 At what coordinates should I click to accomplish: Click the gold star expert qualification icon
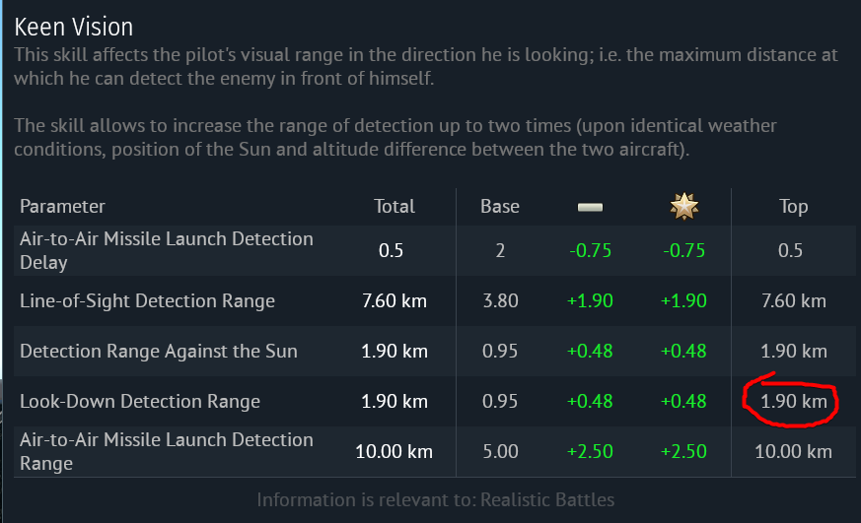pyautogui.click(x=684, y=206)
